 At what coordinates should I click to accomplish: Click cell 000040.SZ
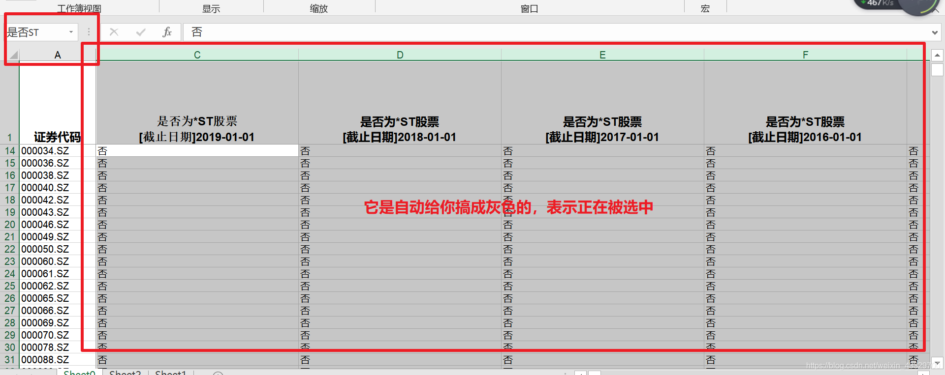point(58,187)
